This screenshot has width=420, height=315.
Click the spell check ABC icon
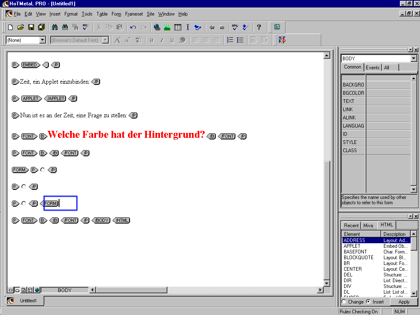tap(86, 27)
